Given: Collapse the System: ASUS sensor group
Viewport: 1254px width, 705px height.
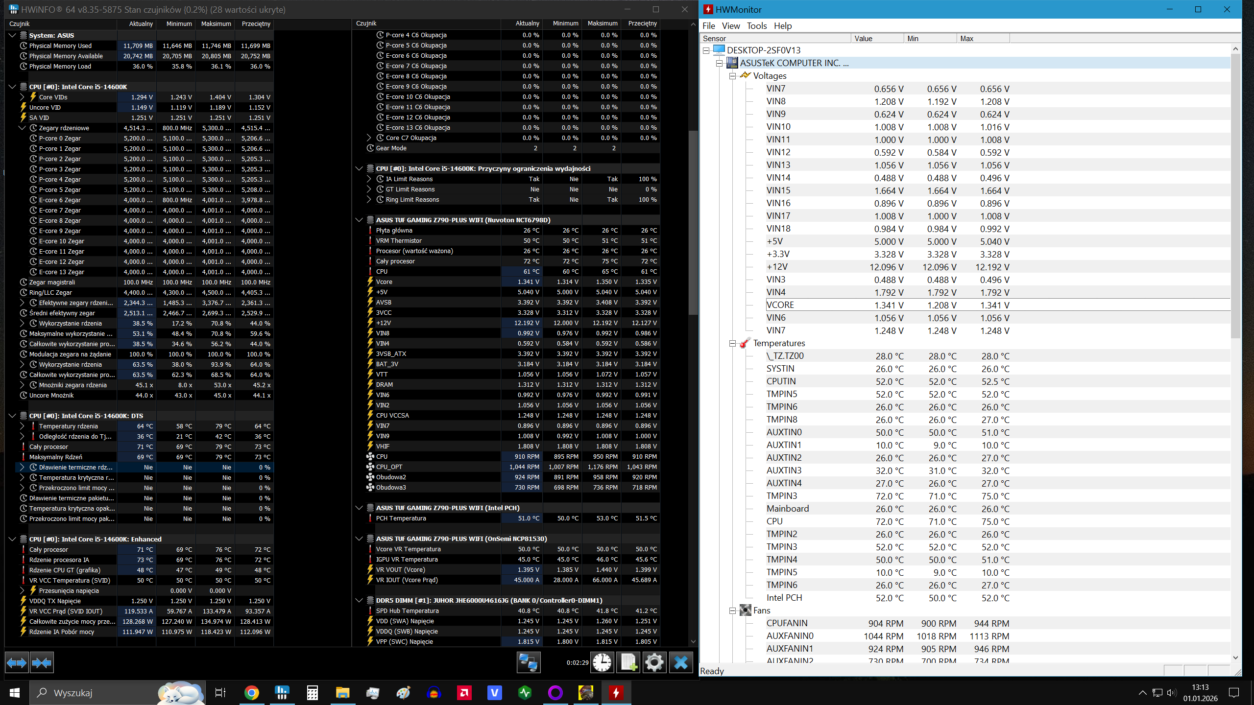Looking at the screenshot, I should pos(12,35).
